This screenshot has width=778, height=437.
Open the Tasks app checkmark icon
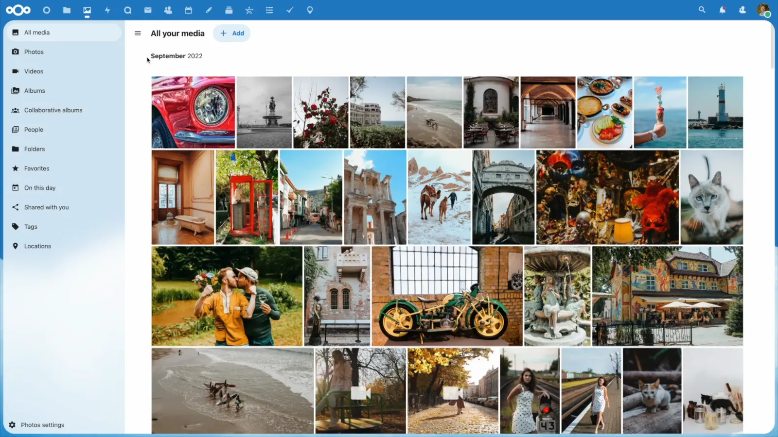289,10
